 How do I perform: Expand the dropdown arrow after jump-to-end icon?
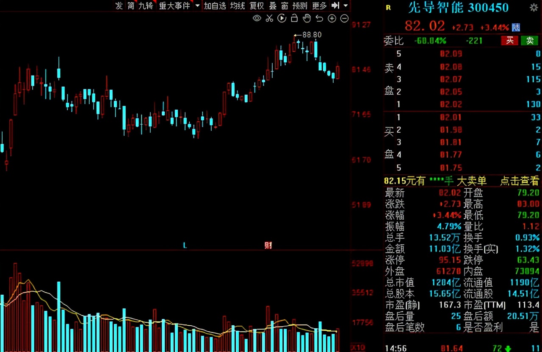tap(346, 6)
